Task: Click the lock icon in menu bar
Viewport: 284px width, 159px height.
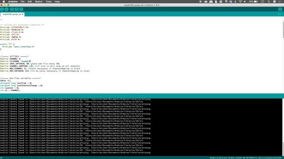Action: coord(216,2)
